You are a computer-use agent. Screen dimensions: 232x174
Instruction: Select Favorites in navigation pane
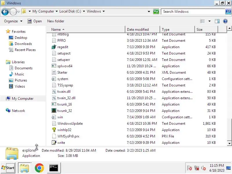coord(19,32)
